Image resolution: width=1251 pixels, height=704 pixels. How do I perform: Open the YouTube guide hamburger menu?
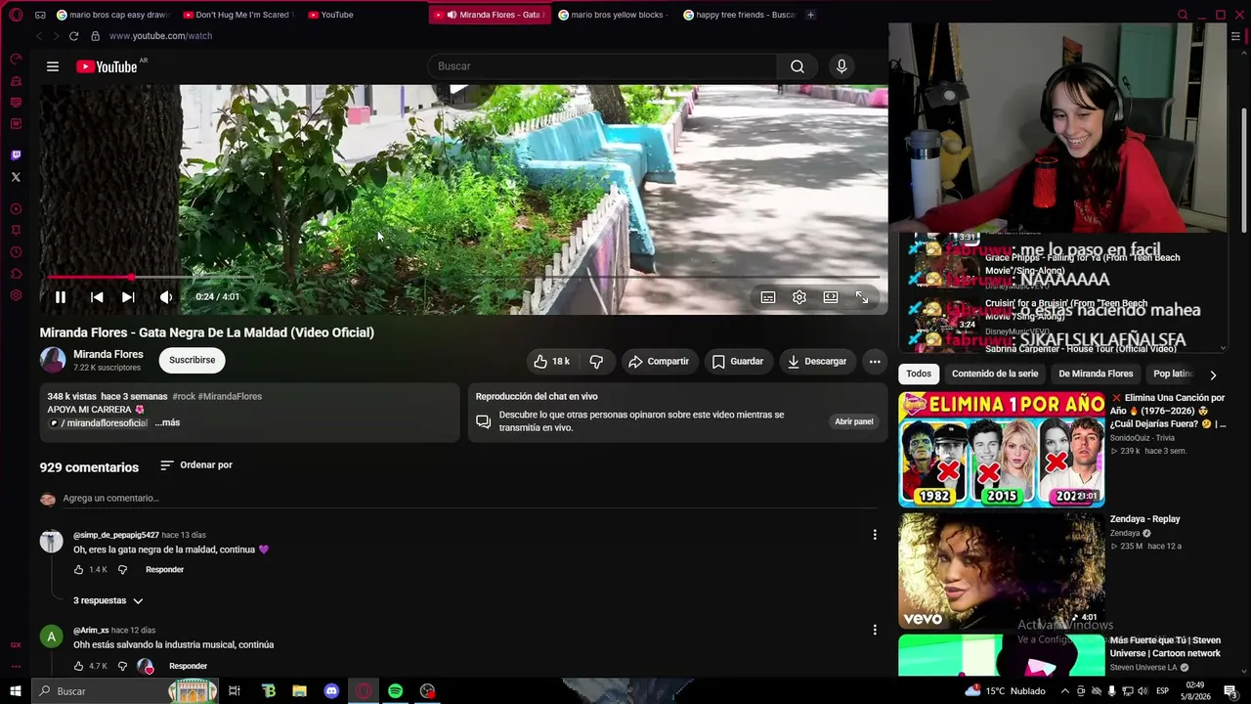click(53, 66)
